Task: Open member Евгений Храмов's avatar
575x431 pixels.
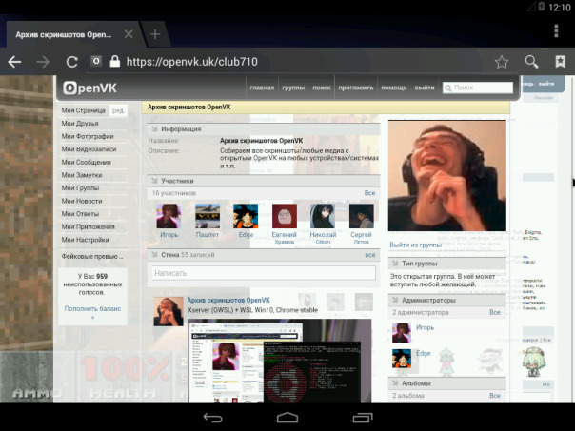Action: (285, 216)
